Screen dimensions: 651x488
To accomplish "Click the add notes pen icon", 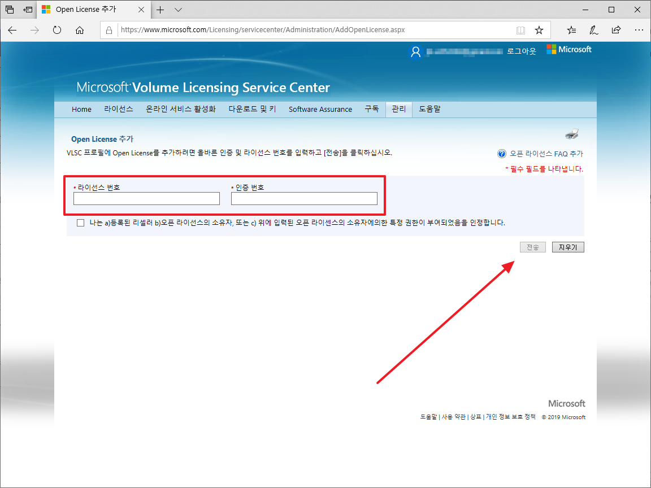I will tap(594, 30).
